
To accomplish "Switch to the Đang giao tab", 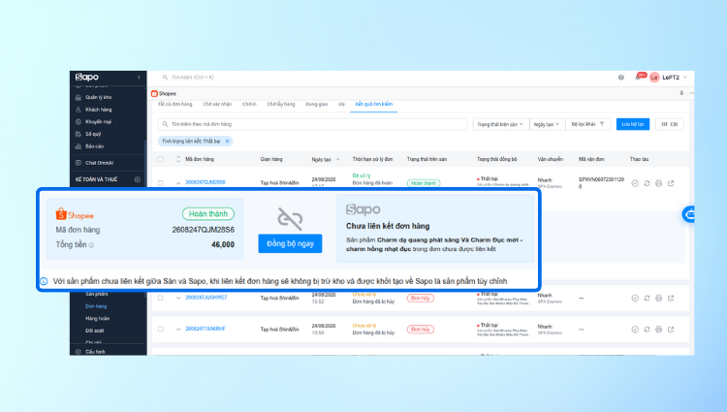I will [x=316, y=105].
